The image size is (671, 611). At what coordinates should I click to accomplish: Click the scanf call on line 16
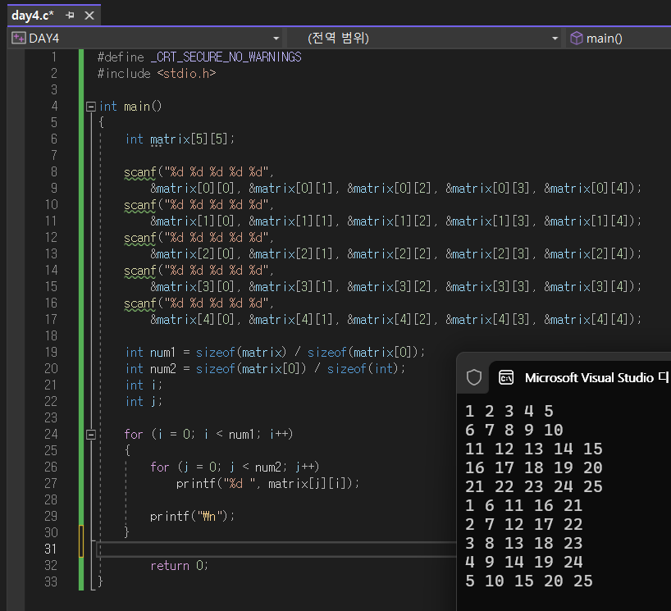pos(140,303)
